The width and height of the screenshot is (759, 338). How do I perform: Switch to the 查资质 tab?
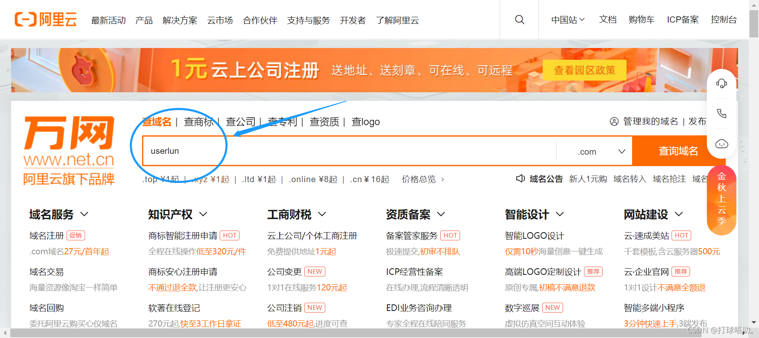pyautogui.click(x=324, y=122)
